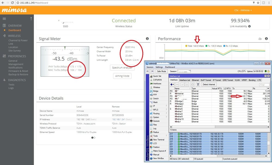Click the Link Availability info icon

[x=249, y=26]
